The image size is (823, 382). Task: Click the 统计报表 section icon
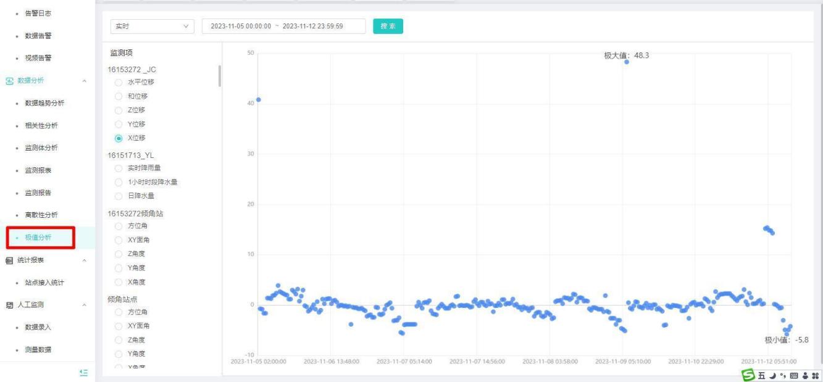(x=9, y=260)
